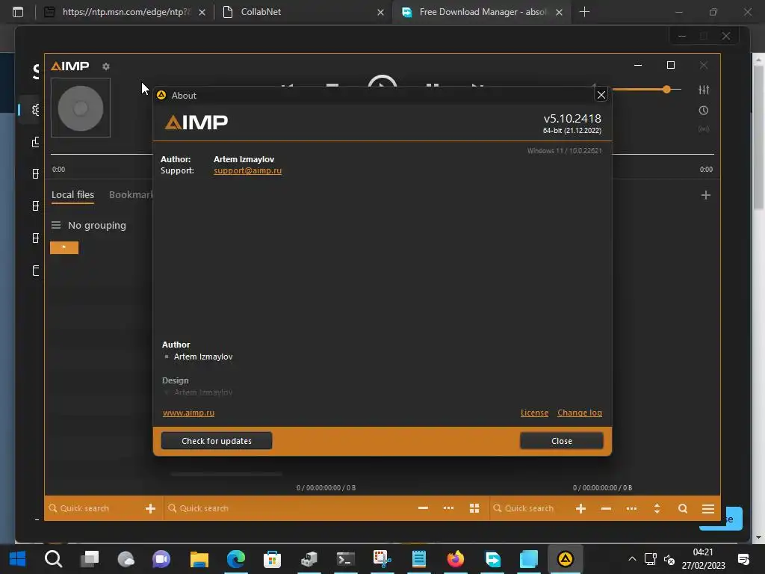Select the orange asterisk group item
The image size is (765, 574).
(64, 247)
